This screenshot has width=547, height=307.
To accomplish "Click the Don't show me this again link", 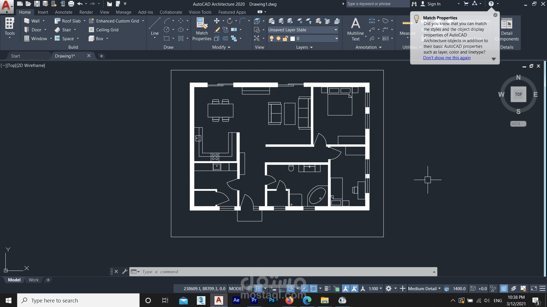I will click(x=447, y=58).
